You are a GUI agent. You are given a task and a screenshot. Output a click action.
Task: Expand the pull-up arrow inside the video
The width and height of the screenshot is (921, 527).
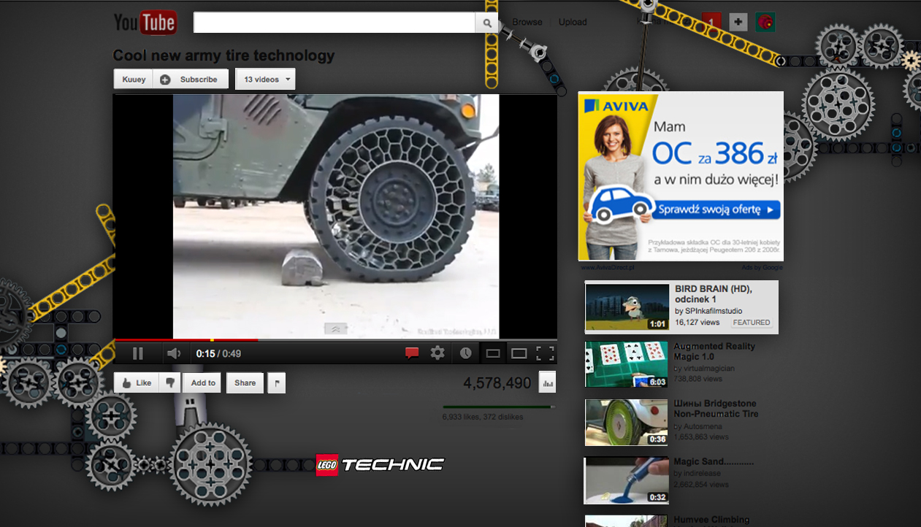click(335, 328)
